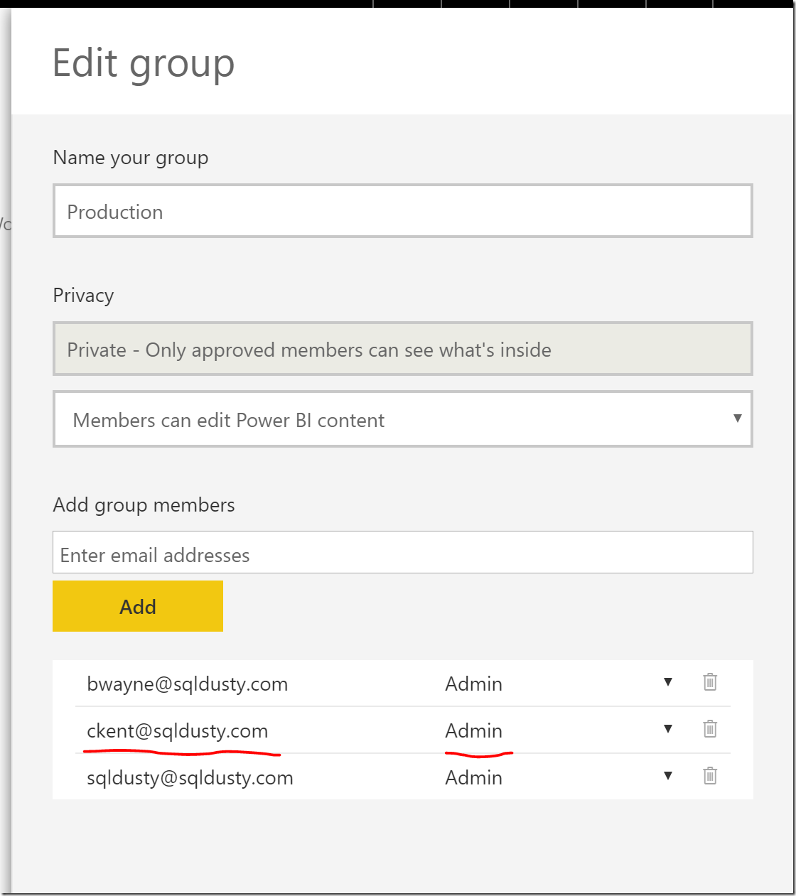The image size is (796, 896).
Task: Click the 'Add group members' label
Action: tap(144, 504)
